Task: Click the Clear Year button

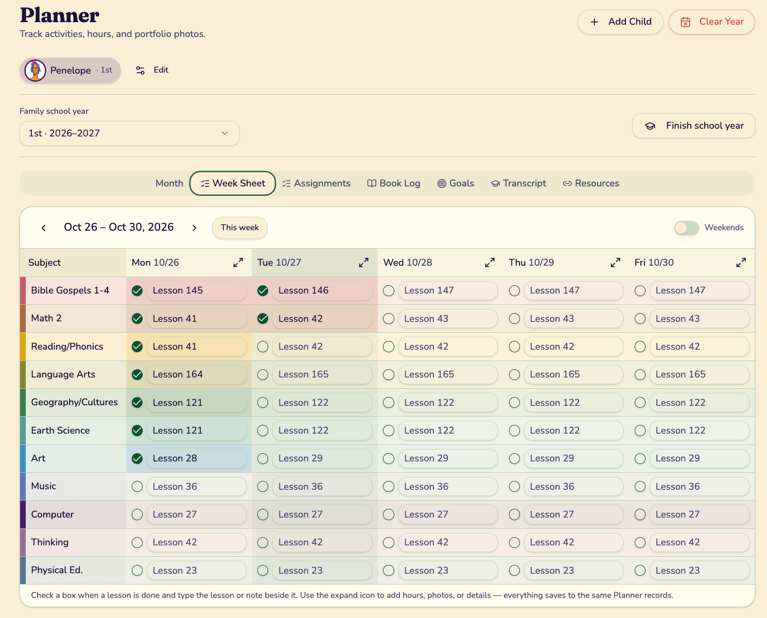Action: [712, 22]
